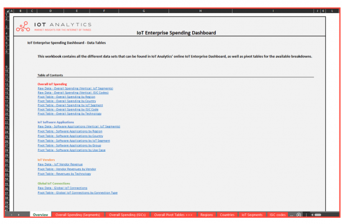This screenshot has height=224, width=342.
Task: Switch to the Regions sheet tab
Action: (206, 215)
